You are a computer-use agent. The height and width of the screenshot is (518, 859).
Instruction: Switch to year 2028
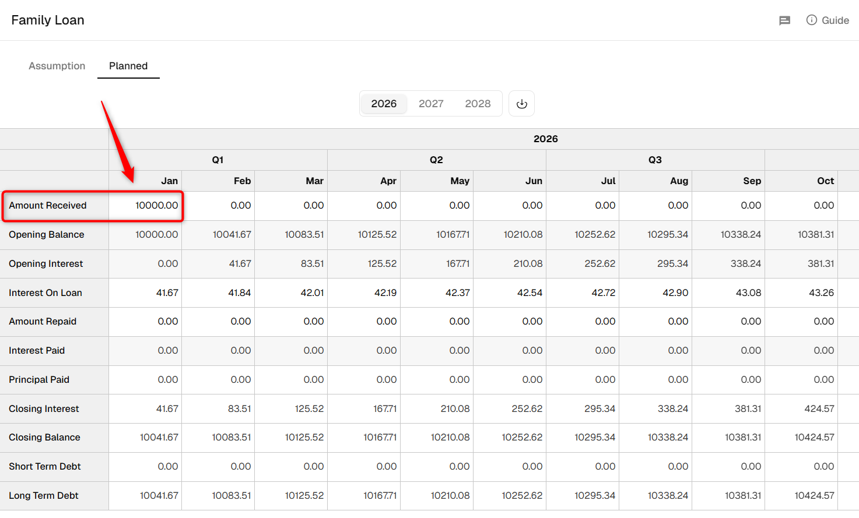click(478, 104)
